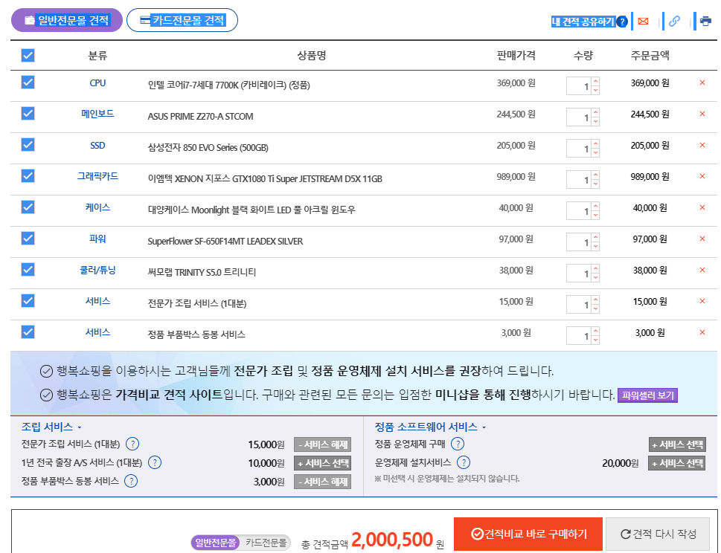Viewport: 721px width, 553px height.
Task: Delete the 그래픽카드 row
Action: click(702, 176)
